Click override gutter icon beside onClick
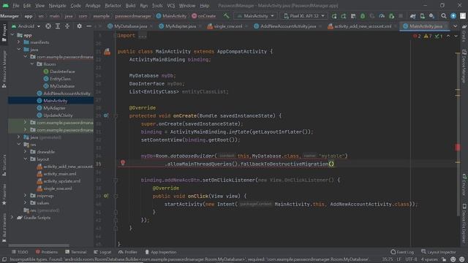Image resolution: width=468 pixels, height=263 pixels. (x=106, y=196)
